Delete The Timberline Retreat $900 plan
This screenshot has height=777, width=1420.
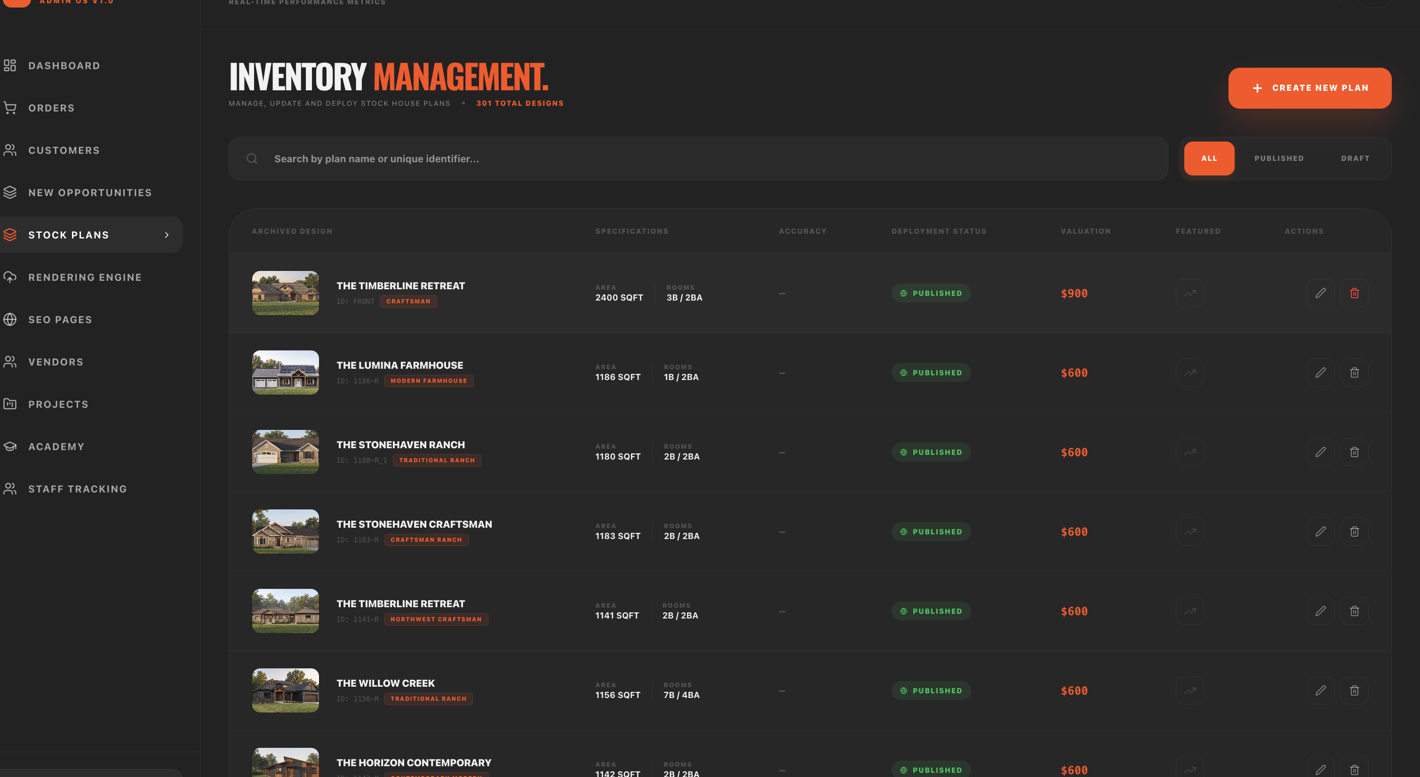1355,293
